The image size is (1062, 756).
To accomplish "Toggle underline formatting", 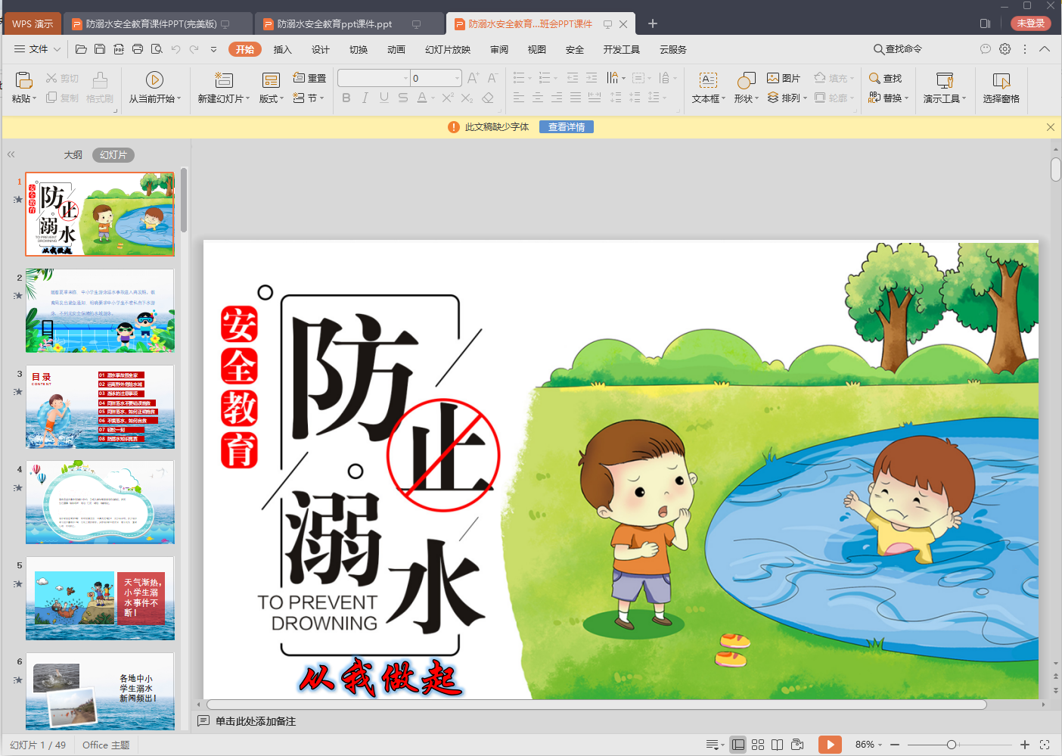I will pyautogui.click(x=384, y=98).
